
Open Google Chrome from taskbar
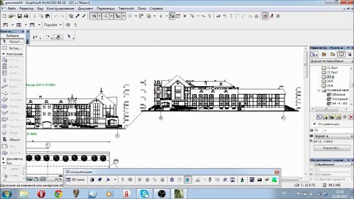pos(59,194)
